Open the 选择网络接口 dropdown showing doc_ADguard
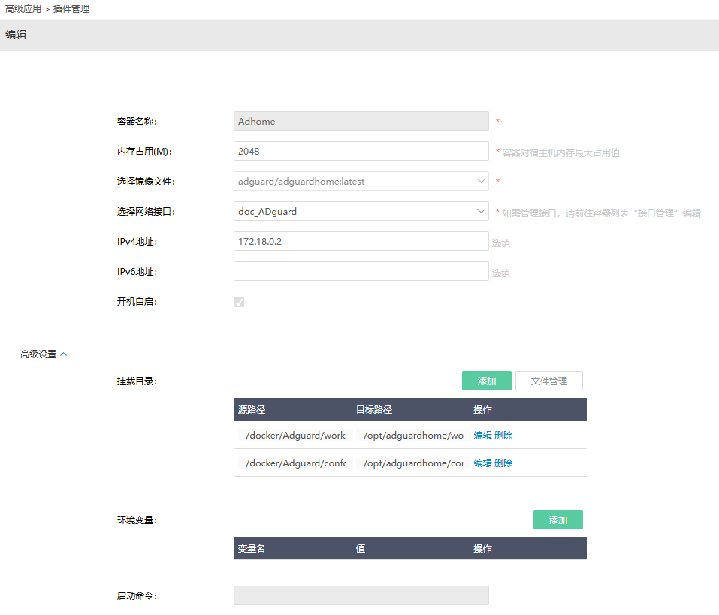 tap(361, 211)
